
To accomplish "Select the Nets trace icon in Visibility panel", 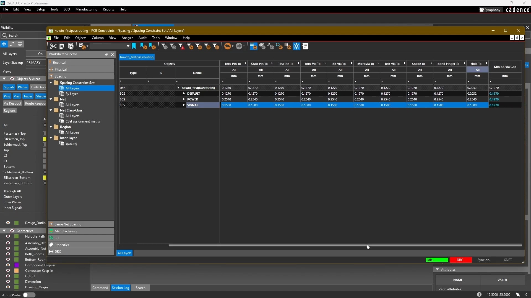I will [12, 44].
